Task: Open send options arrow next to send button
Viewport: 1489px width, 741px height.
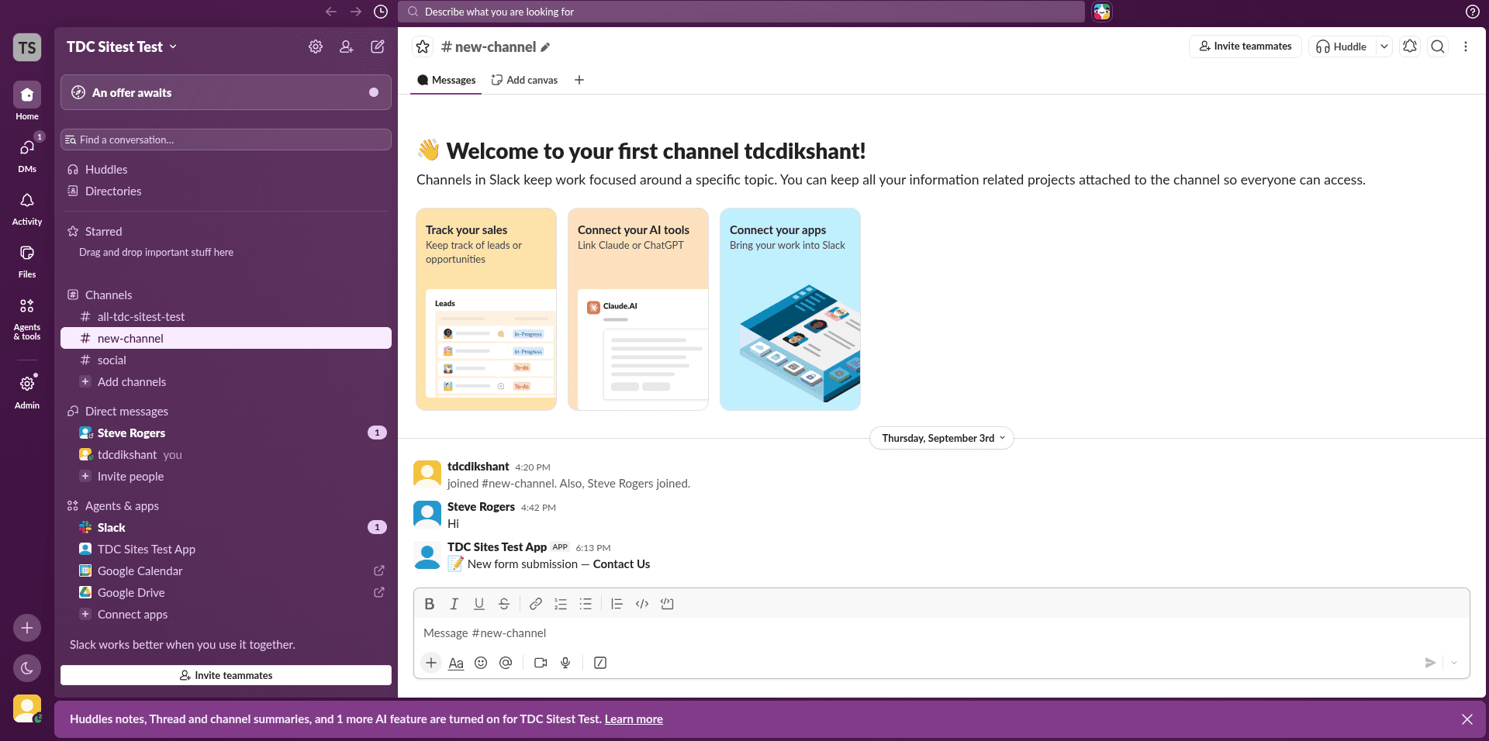Action: pos(1454,663)
